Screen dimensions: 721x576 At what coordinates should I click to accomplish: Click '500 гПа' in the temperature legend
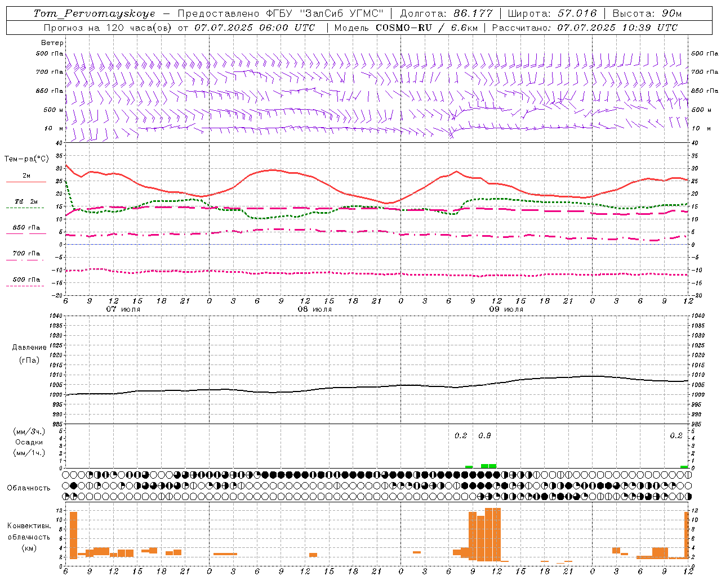click(26, 280)
